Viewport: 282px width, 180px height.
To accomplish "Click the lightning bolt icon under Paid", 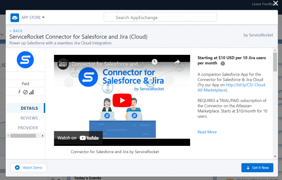I will tap(19, 92).
